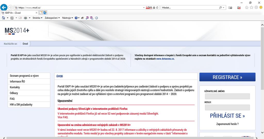Open the address bar autocomplete dropdown arrow
This screenshot has width=264, height=139.
click(144, 8)
